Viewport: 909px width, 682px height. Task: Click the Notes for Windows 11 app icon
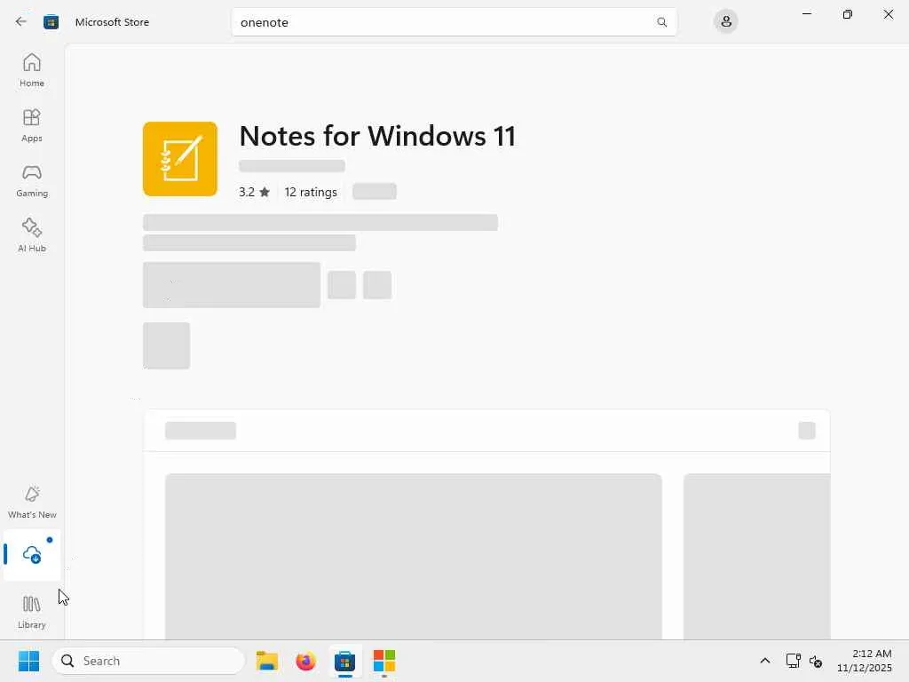179,159
